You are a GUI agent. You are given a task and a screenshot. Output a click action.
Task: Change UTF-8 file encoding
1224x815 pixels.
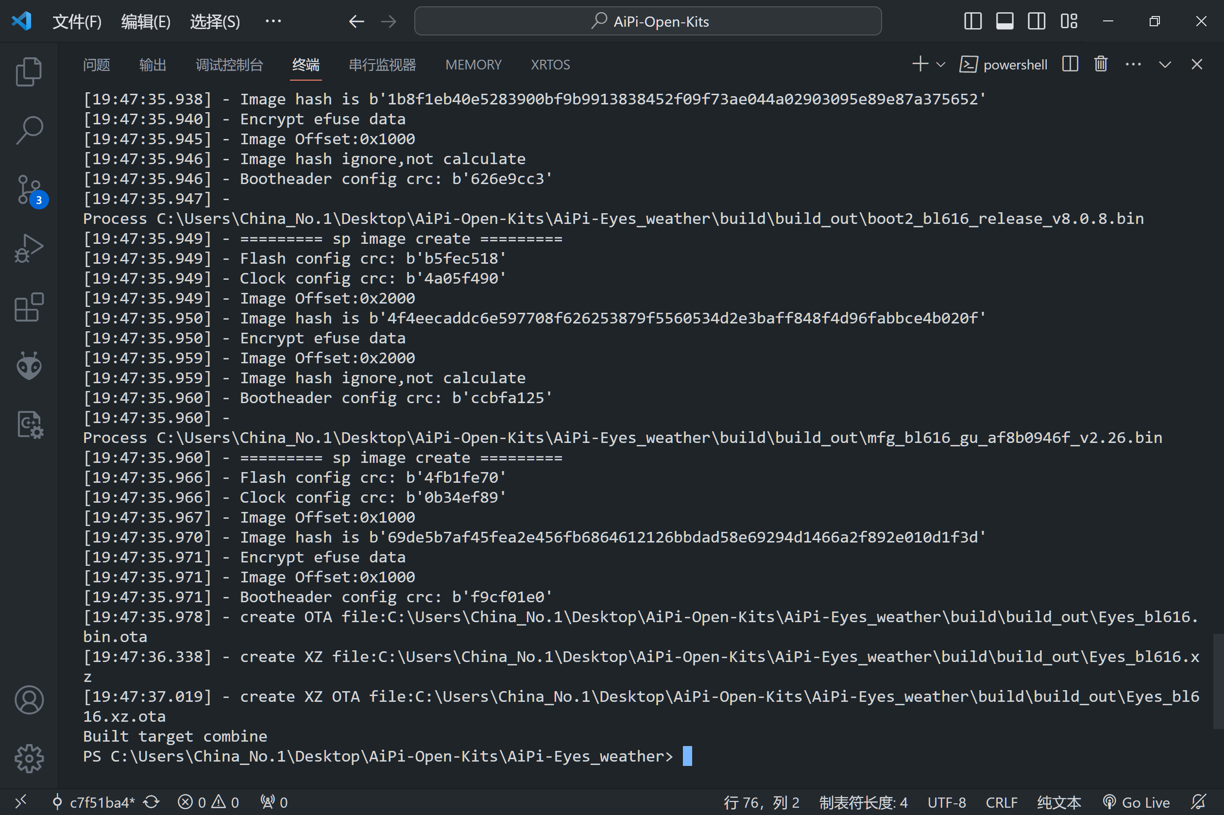(x=947, y=802)
